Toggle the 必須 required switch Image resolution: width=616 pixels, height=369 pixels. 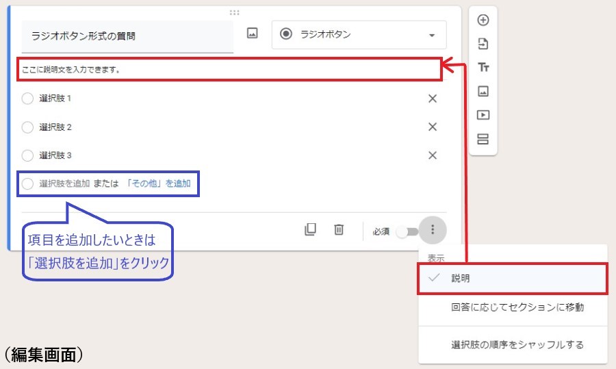click(x=409, y=231)
